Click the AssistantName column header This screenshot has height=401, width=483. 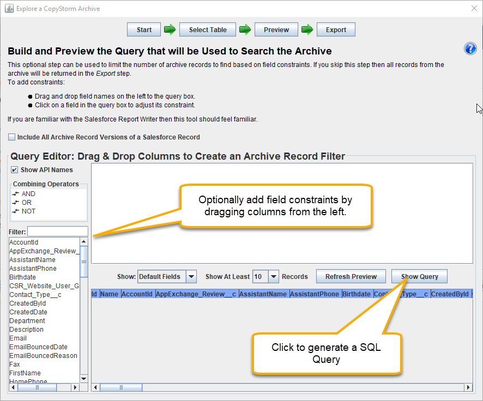(263, 294)
